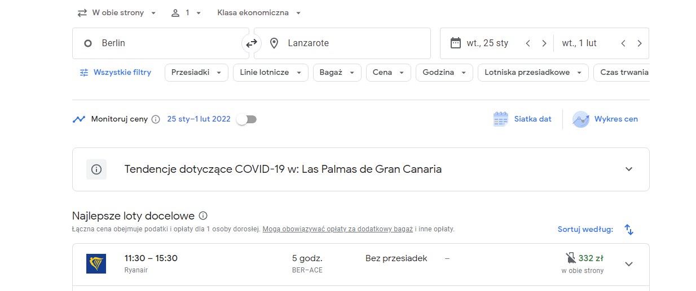The image size is (696, 291).
Task: Open the Linie lotnicze filter dropdown
Action: click(x=271, y=73)
